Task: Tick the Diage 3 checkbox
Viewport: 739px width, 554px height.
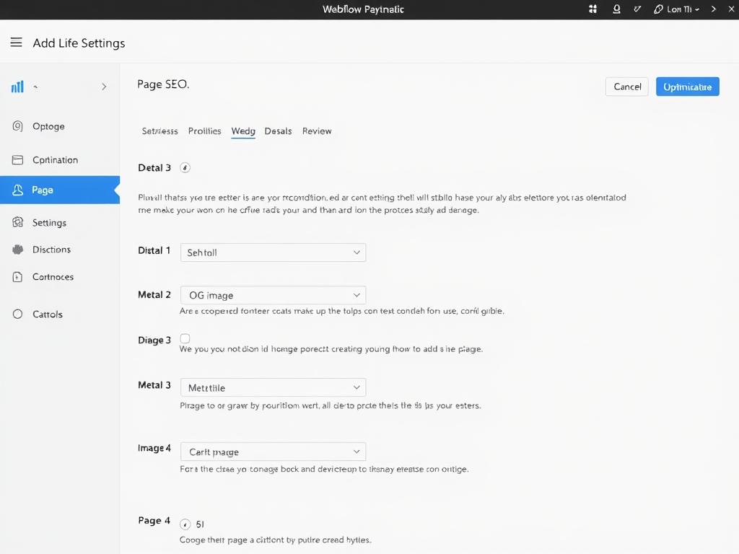Action: (x=185, y=339)
